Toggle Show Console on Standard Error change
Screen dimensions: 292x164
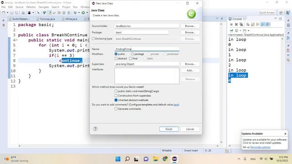pos(268,24)
